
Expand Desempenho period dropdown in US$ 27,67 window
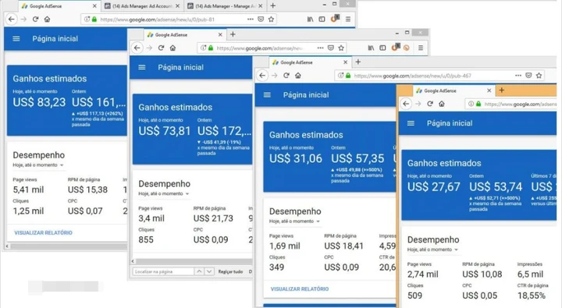tap(432, 250)
